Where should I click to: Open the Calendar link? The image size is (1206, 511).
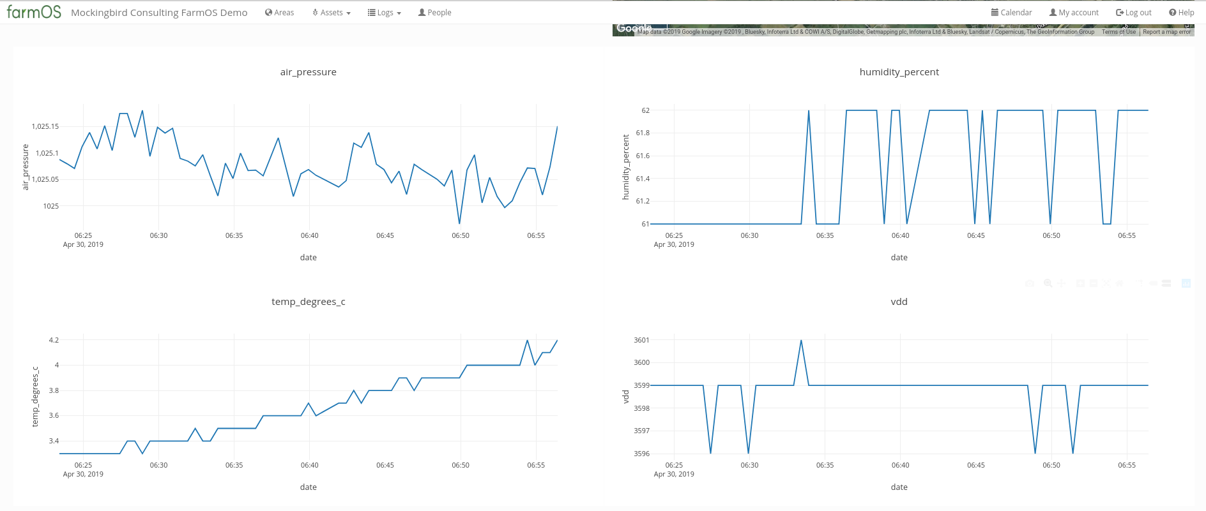[x=1011, y=13]
